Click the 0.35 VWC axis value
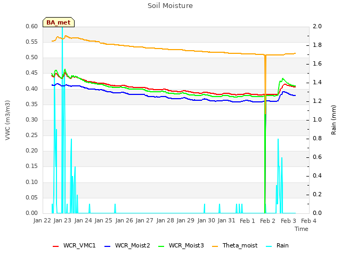341x256 pixels. pyautogui.click(x=32, y=105)
